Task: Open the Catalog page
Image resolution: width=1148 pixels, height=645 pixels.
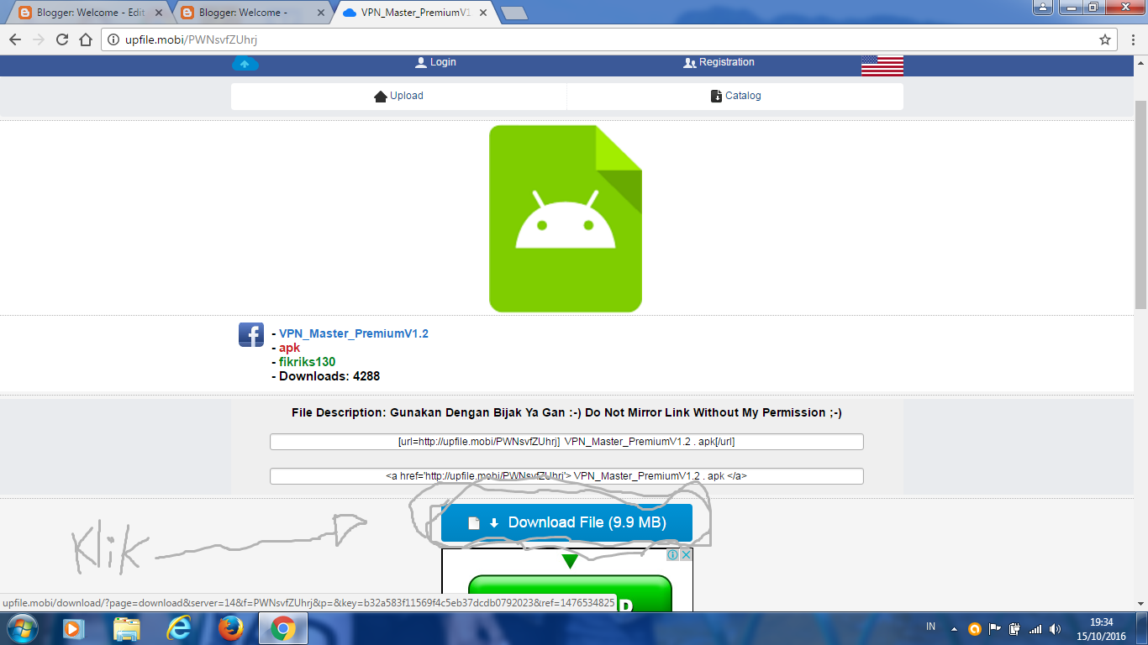Action: 735,96
